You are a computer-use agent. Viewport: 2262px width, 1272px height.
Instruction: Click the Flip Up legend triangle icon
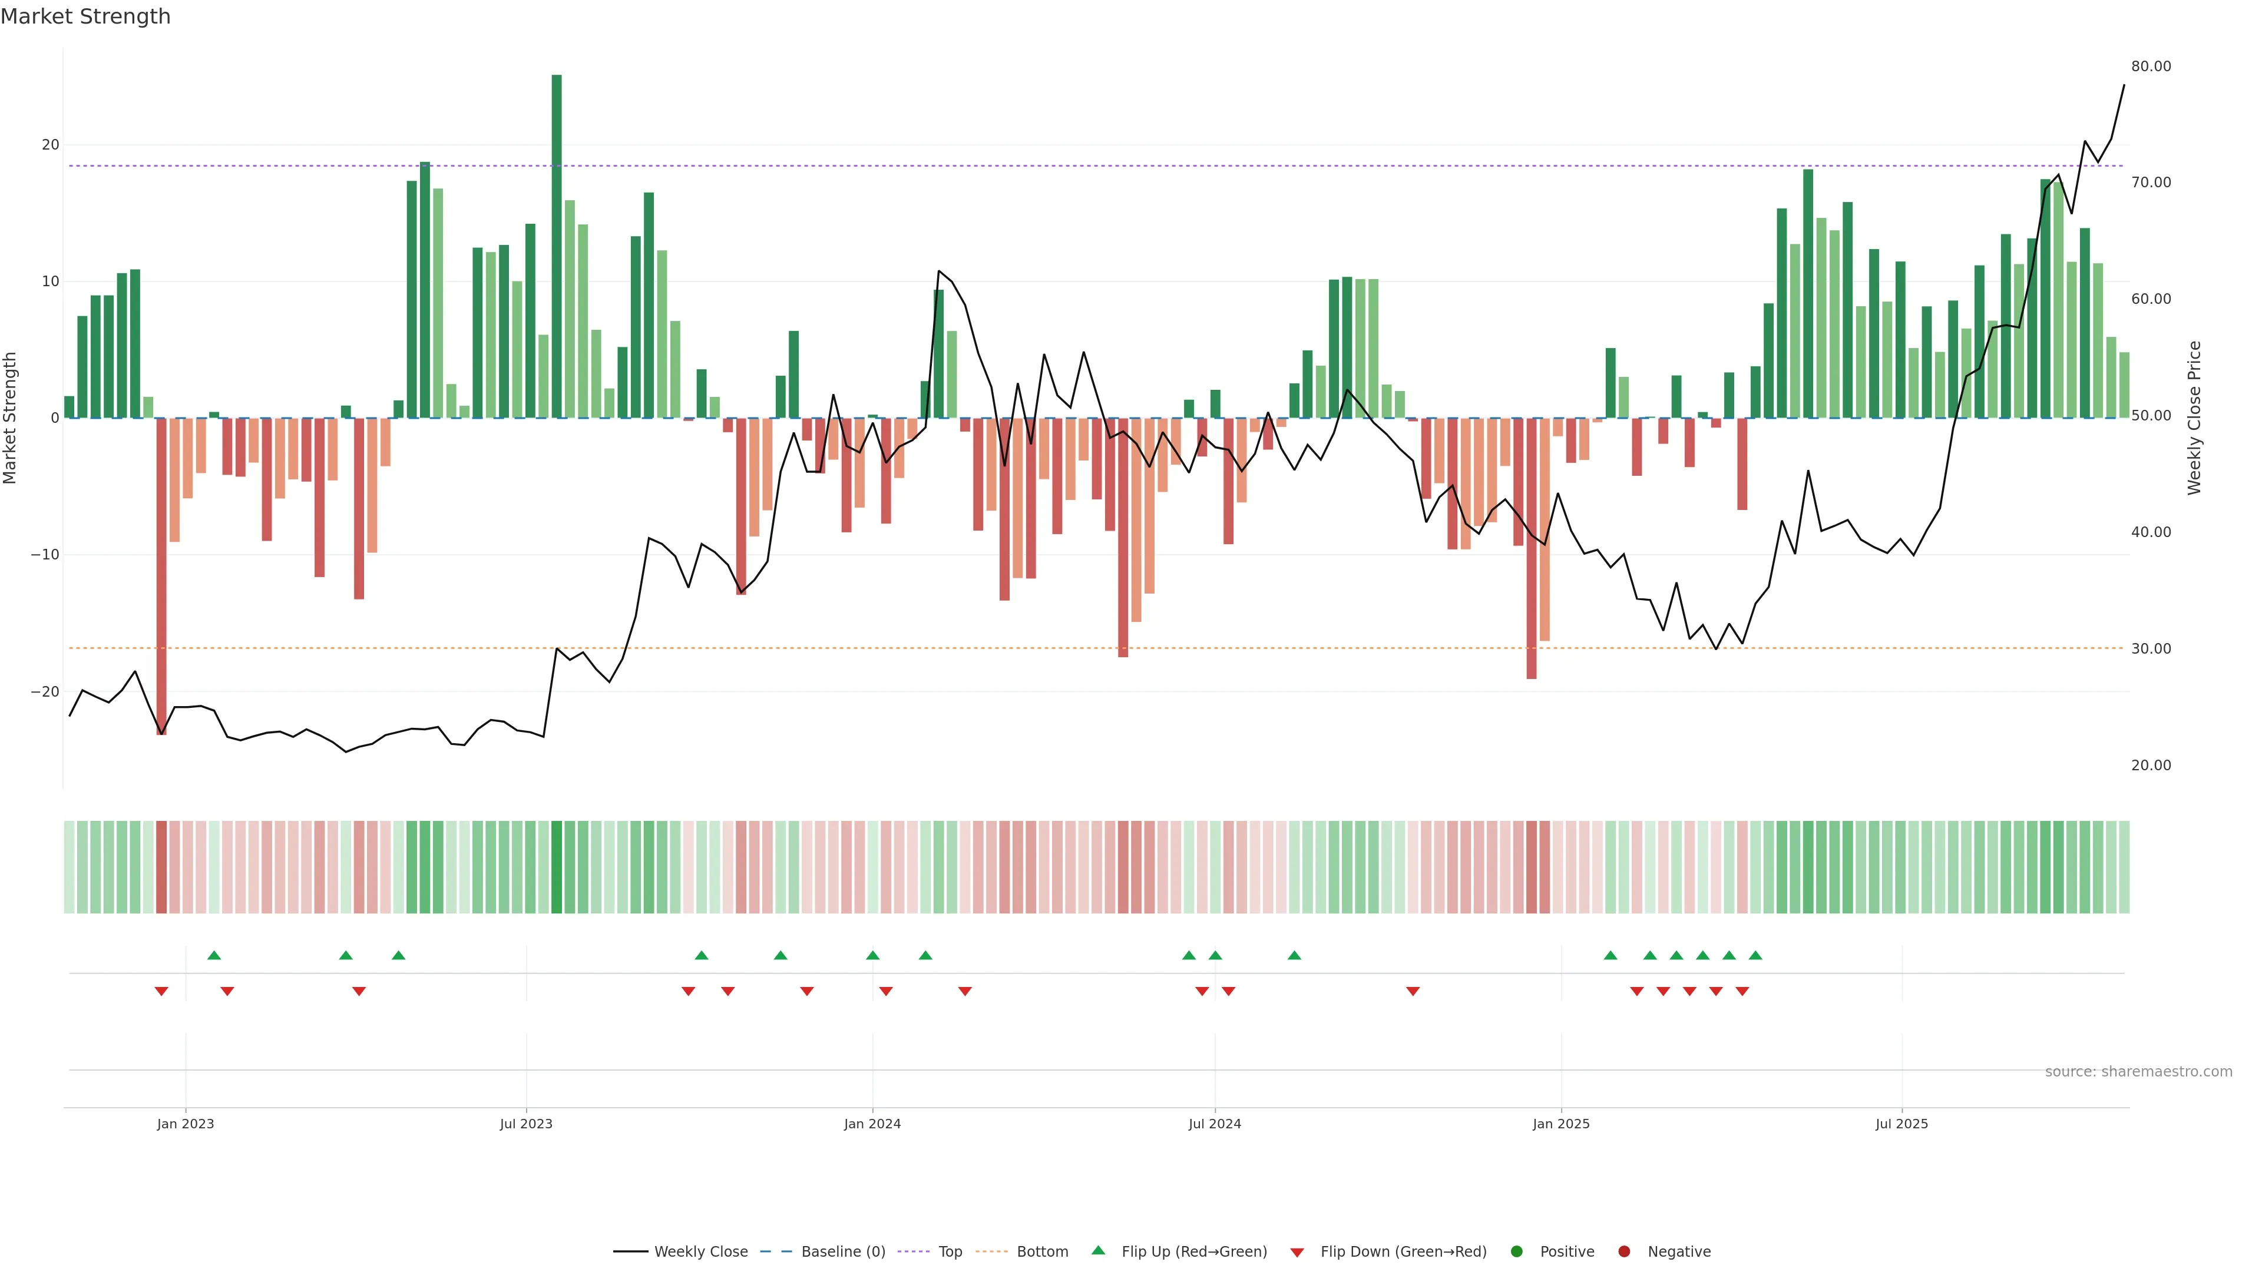click(x=1097, y=1250)
